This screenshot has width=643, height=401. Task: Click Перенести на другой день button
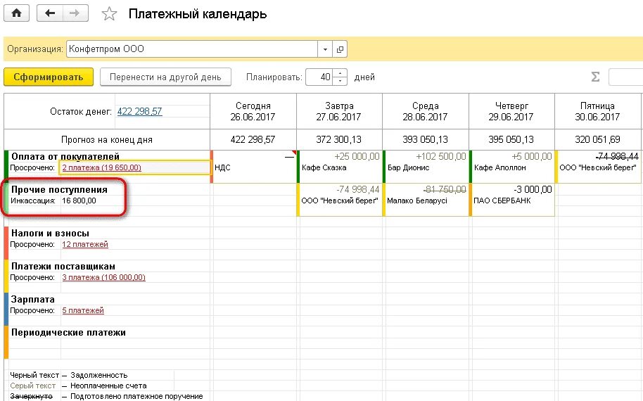coord(165,77)
